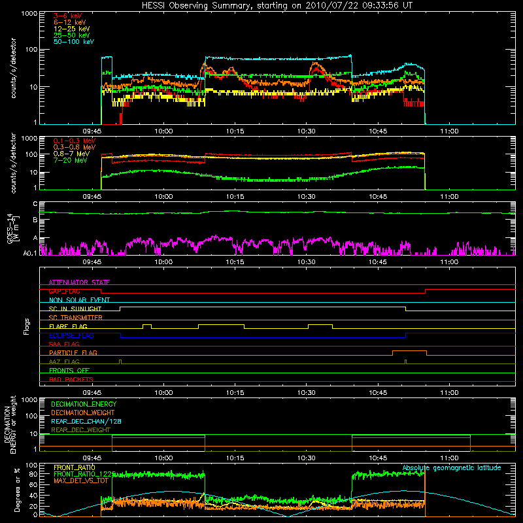Viewport: 523px width, 523px height.
Task: Select the 25-50 keV legend label
Action: click(72, 35)
